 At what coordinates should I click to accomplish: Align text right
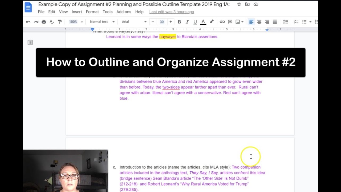[267, 22]
